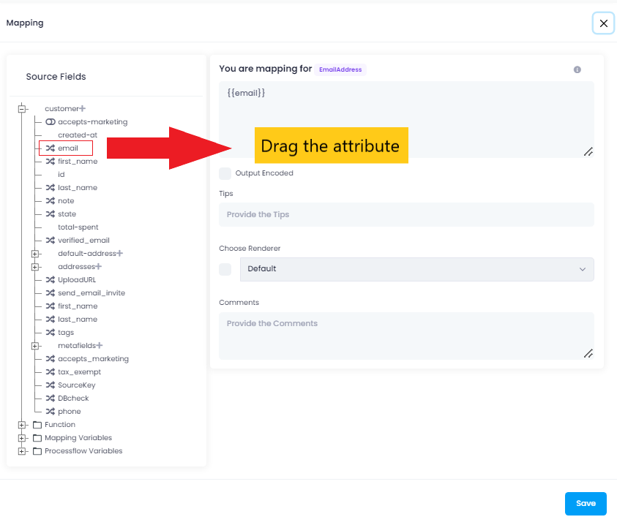The image size is (617, 525).
Task: Select the send_email_invite source field
Action: click(x=91, y=293)
